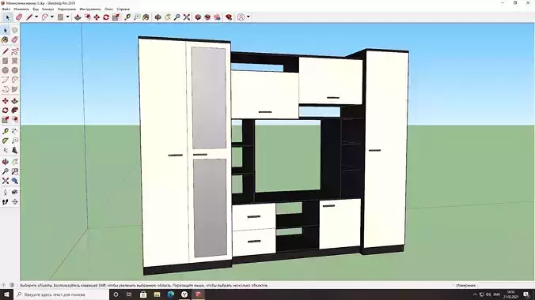Select the Section Plane tool
Screen dimensions: 535x300
15,202
